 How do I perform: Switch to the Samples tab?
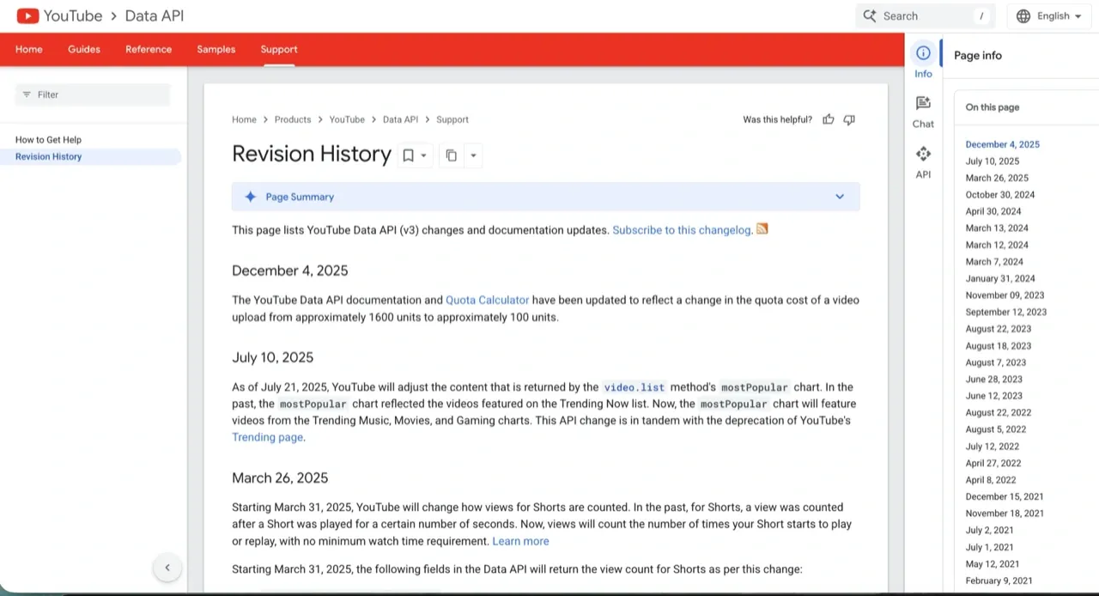[216, 49]
